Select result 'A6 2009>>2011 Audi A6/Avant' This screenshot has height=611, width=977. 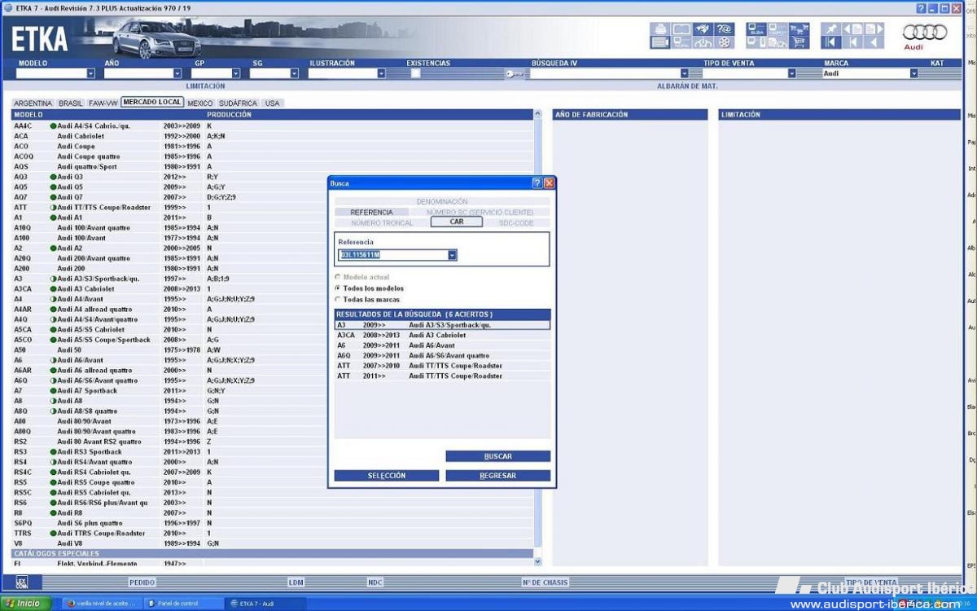click(443, 345)
